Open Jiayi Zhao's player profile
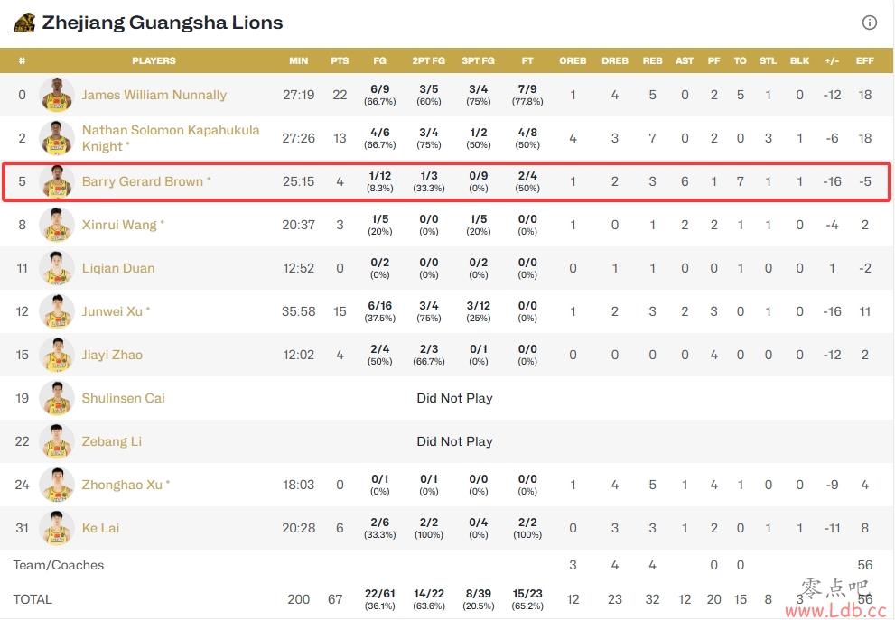895x620 pixels. (x=112, y=355)
